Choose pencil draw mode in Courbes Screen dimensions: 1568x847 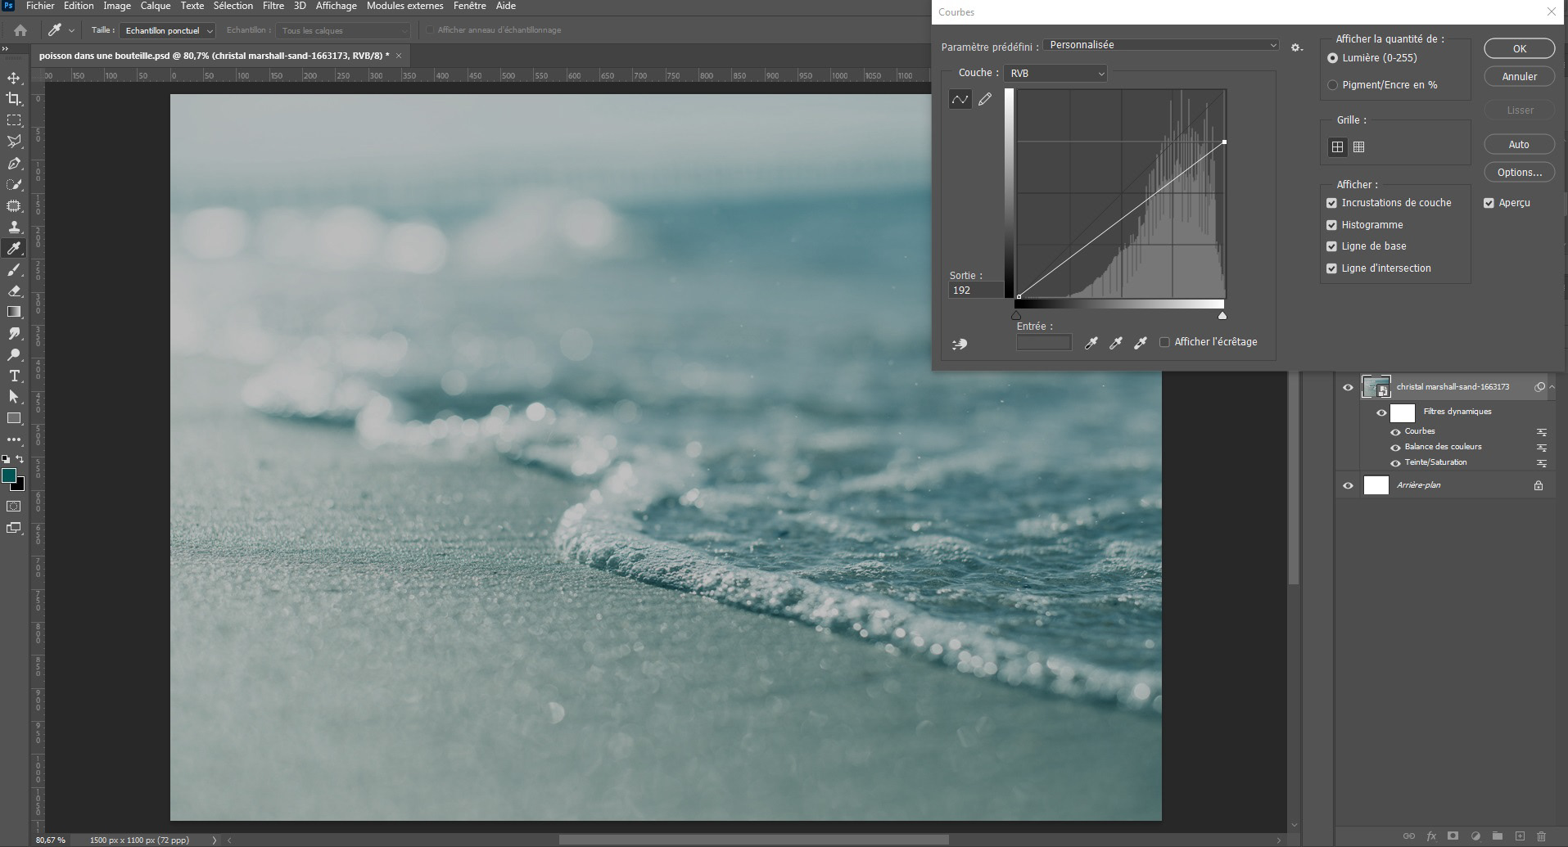tap(985, 99)
